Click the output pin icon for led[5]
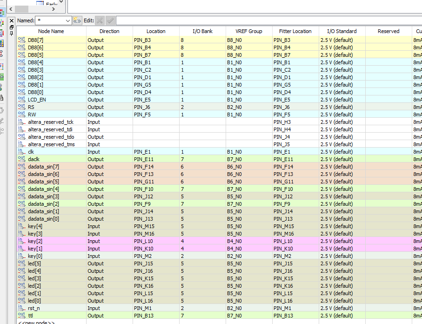422x324 pixels. 21,263
